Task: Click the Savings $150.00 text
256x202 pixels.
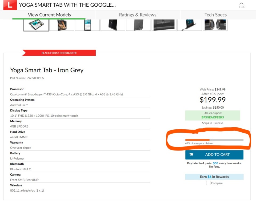Action: (x=213, y=108)
